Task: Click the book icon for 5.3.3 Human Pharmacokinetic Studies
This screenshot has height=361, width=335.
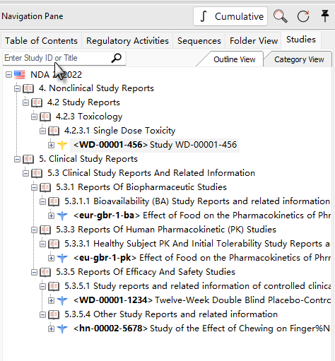Action: click(45, 230)
